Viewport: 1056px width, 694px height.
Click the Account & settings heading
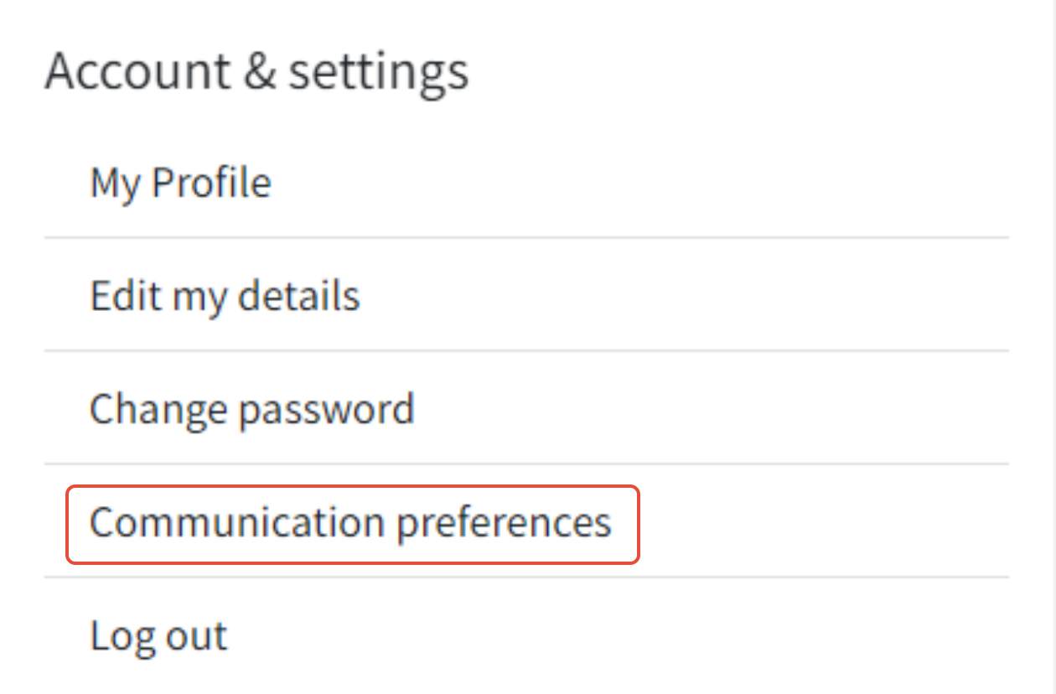(x=256, y=71)
